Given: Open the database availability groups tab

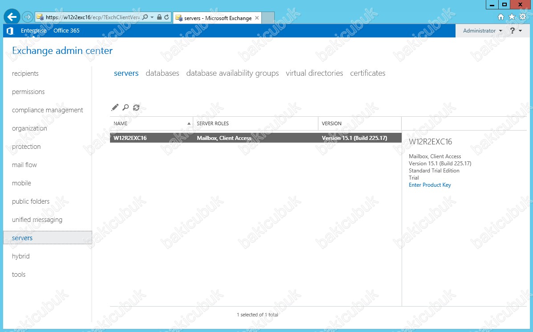Looking at the screenshot, I should coord(232,73).
